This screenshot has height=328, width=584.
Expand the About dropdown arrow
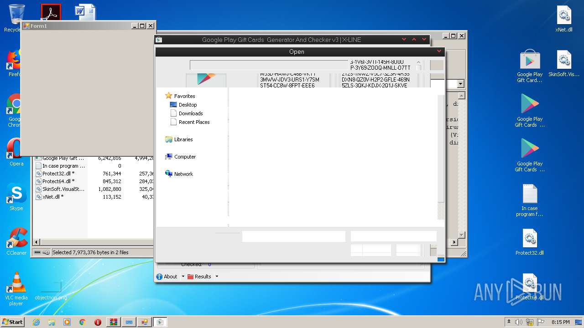click(x=183, y=277)
